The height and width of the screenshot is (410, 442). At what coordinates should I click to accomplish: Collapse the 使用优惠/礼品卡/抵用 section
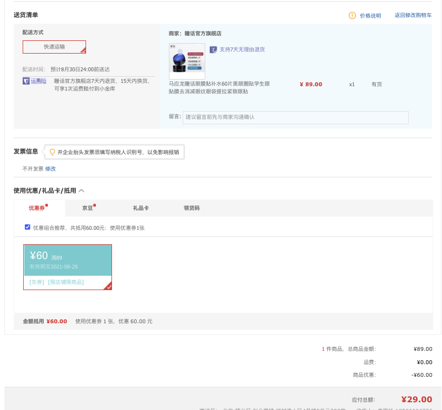click(82, 191)
